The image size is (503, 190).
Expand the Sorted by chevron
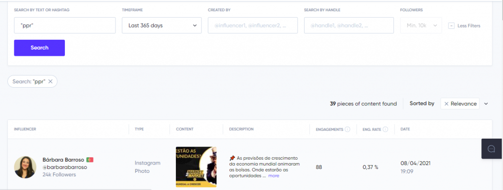[x=486, y=104]
